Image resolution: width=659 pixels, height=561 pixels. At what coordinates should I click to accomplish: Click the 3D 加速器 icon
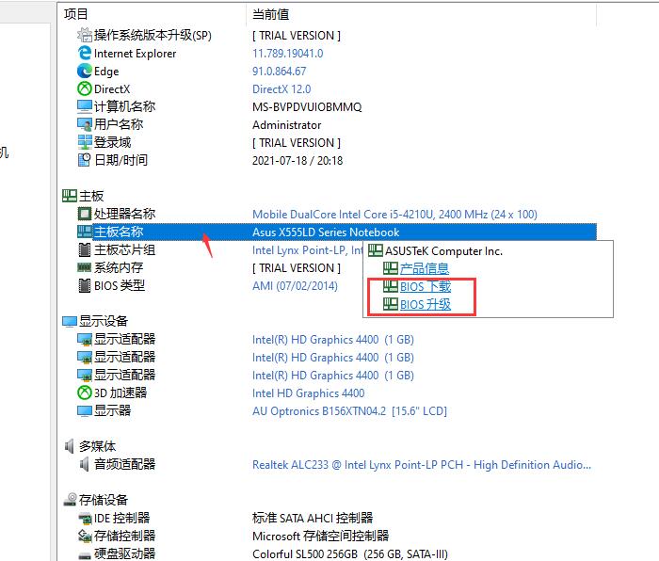[85, 393]
